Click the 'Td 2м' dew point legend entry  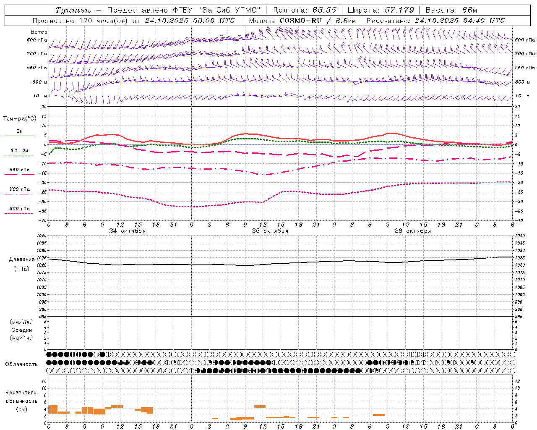(20, 150)
